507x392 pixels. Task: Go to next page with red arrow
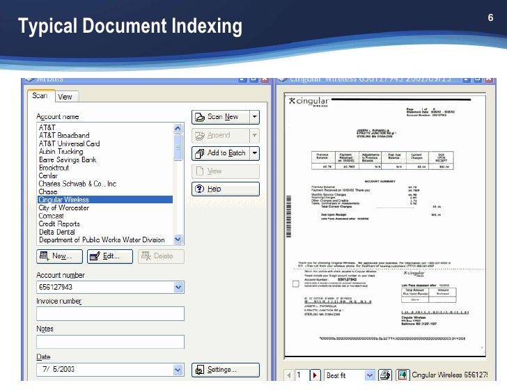[315, 375]
